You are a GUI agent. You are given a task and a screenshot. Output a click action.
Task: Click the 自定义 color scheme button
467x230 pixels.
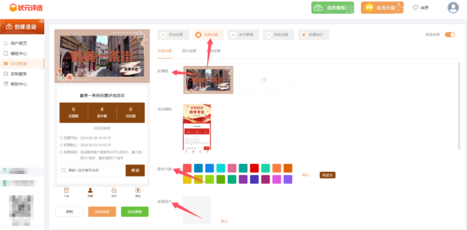[x=328, y=175]
